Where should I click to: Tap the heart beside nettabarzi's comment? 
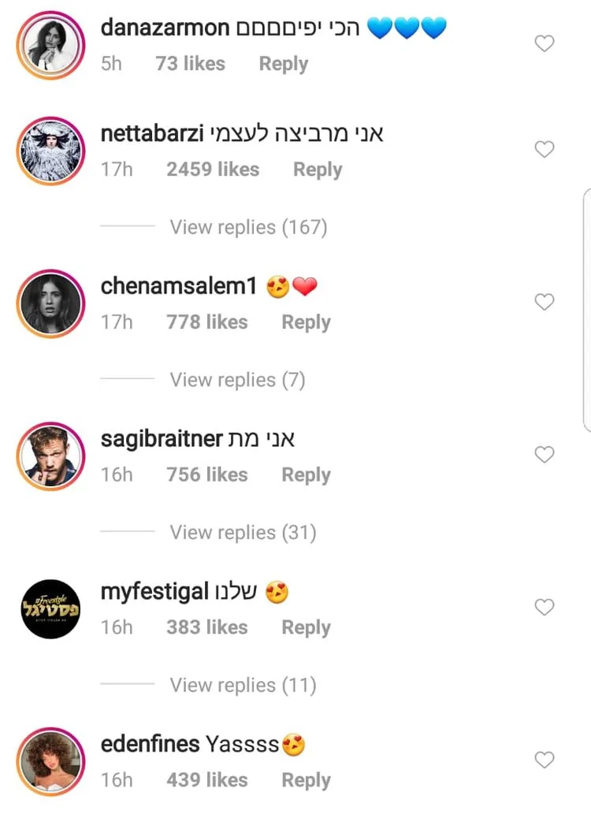[545, 149]
